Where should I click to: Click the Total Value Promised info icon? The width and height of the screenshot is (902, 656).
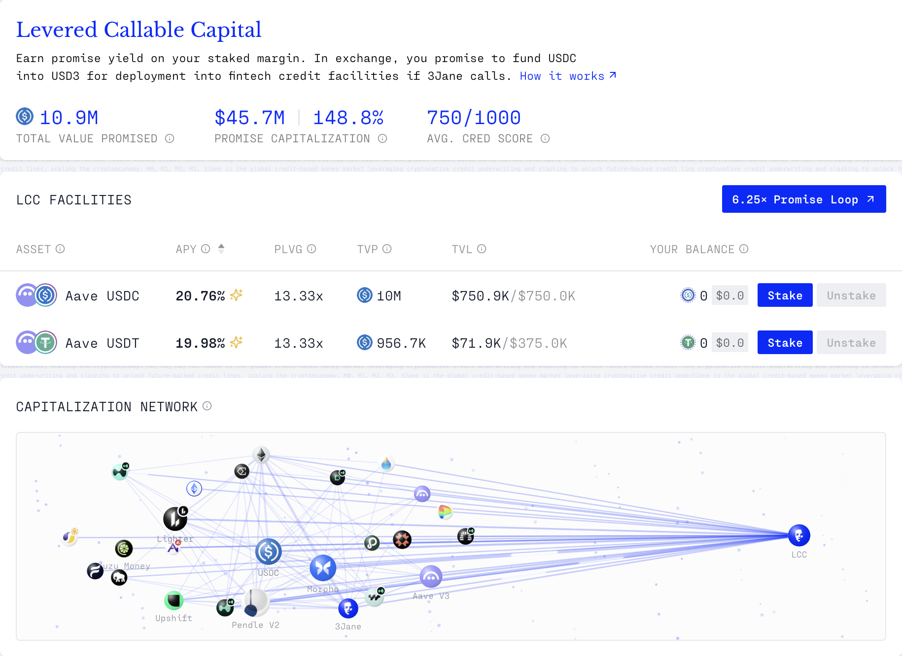click(170, 138)
